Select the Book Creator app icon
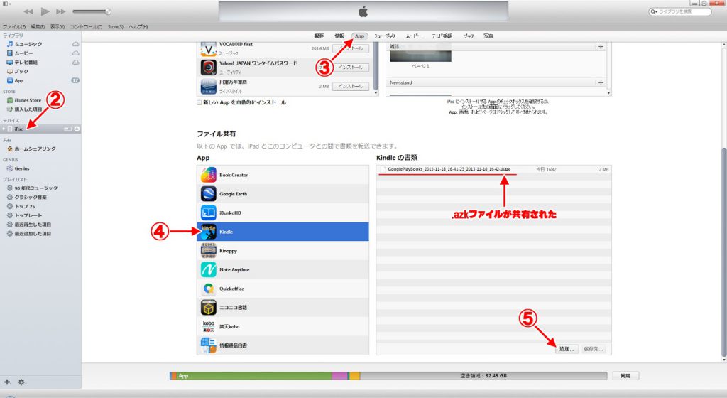This screenshot has width=727, height=398. (x=209, y=175)
